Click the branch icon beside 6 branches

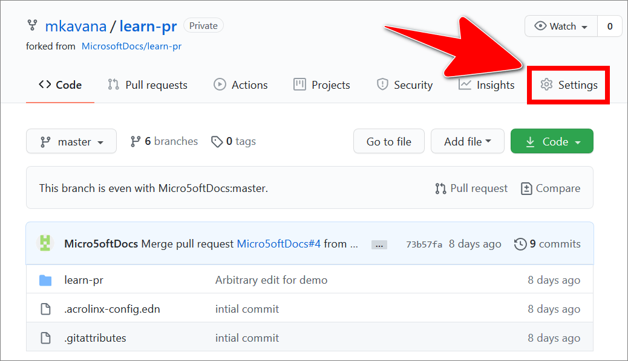pyautogui.click(x=136, y=141)
